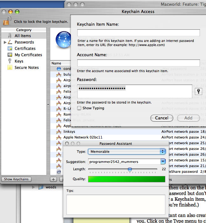The height and width of the screenshot is (223, 206).
Task: Click the Tips text area
Action: click(x=116, y=205)
